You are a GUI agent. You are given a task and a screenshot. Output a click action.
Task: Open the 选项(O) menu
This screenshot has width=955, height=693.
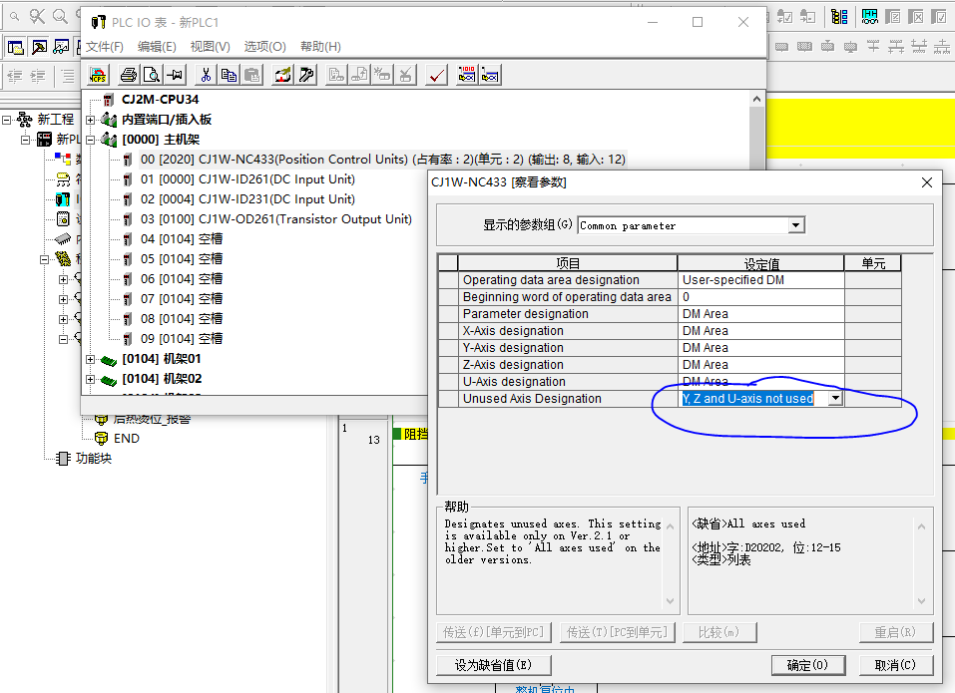[264, 47]
